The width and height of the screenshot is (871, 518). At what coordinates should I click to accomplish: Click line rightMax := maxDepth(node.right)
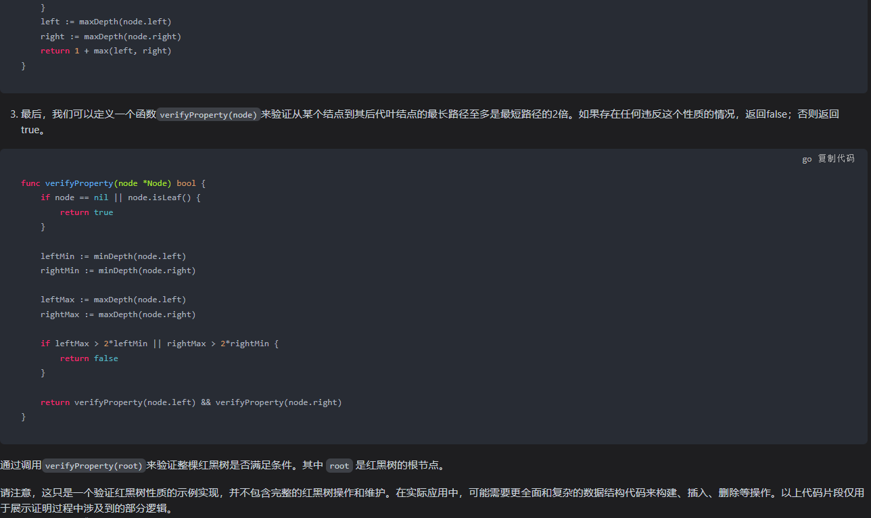pos(118,314)
